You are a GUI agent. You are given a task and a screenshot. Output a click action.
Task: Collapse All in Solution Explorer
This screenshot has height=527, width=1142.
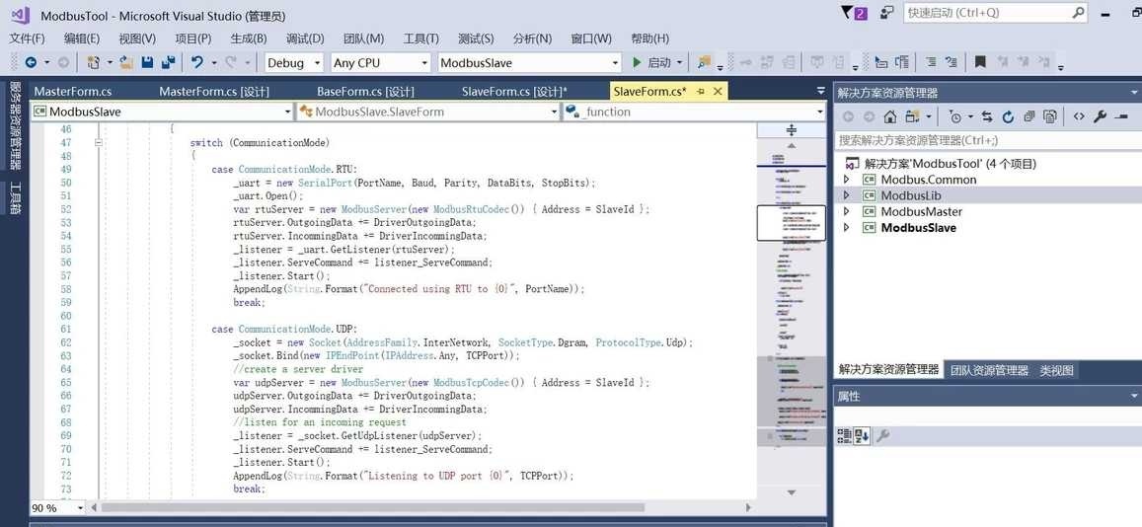[x=1029, y=116]
